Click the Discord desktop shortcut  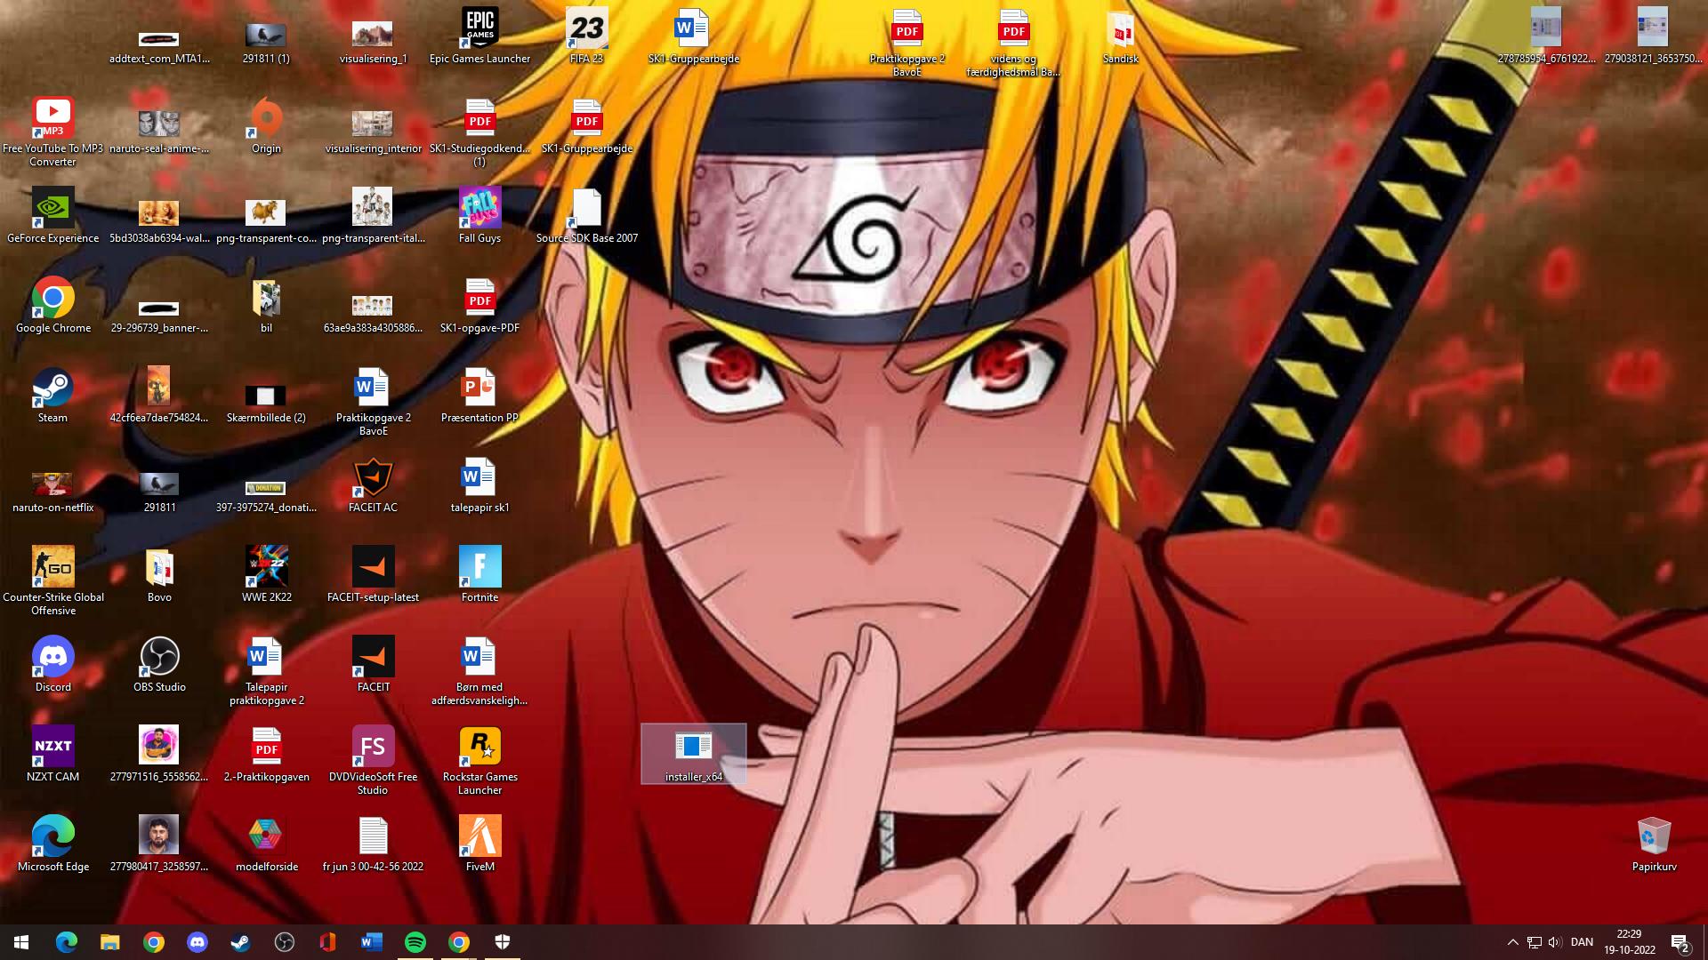click(x=52, y=658)
